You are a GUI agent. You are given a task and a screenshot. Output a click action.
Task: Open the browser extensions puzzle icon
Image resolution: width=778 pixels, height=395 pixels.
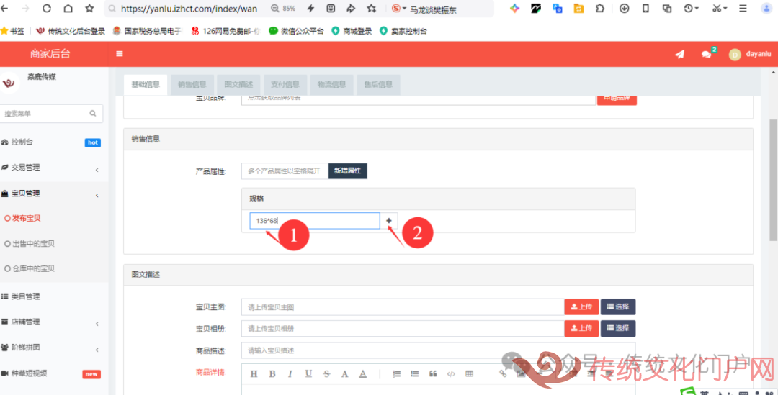600,9
